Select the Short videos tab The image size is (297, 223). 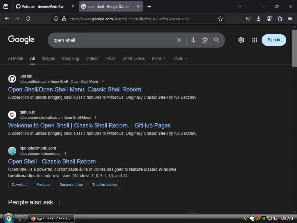coord(134,58)
